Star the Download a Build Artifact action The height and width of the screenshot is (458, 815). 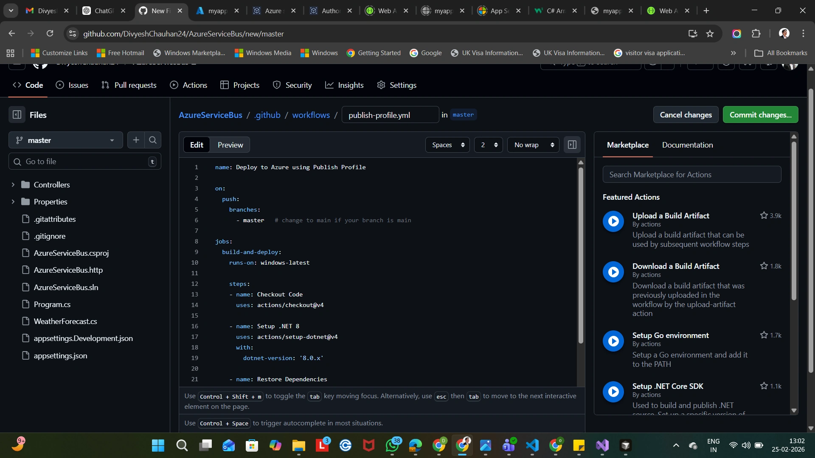764,266
